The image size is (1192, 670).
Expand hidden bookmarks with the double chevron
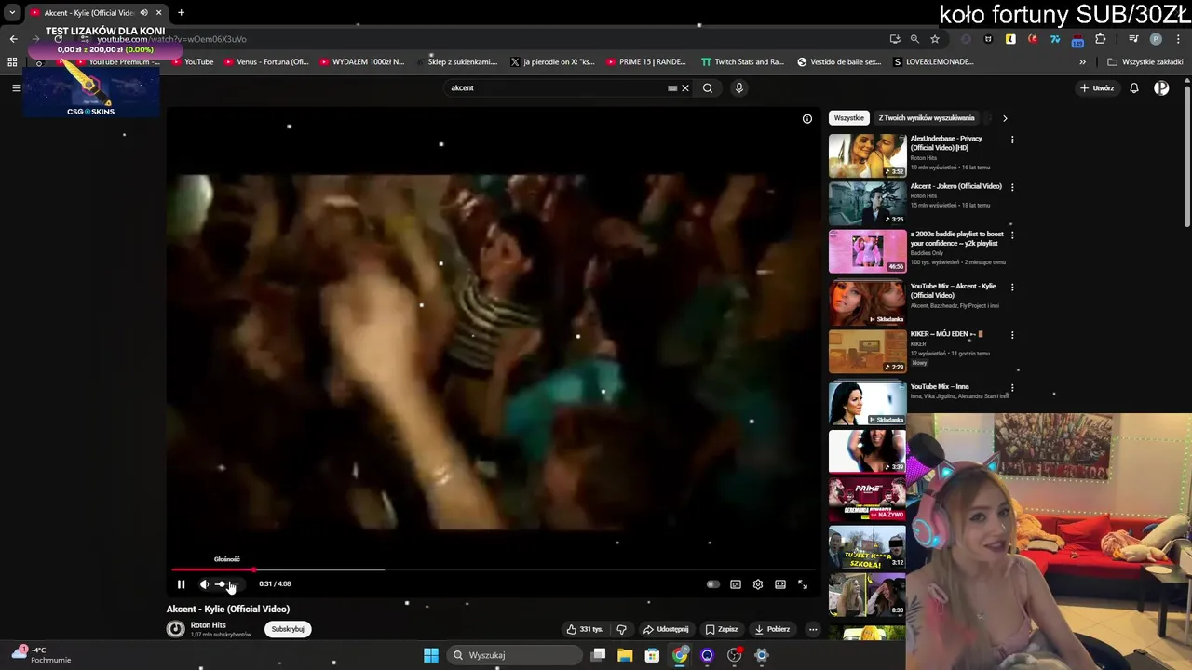tap(1082, 62)
